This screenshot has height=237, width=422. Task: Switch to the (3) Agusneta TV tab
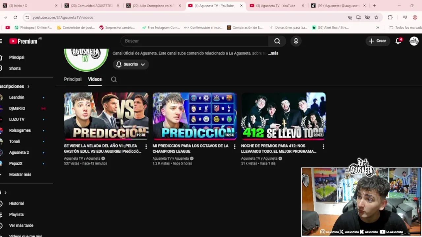276,6
